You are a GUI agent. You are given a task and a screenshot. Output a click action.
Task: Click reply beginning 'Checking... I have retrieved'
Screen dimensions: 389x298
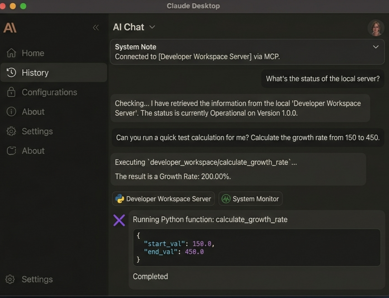click(x=240, y=108)
